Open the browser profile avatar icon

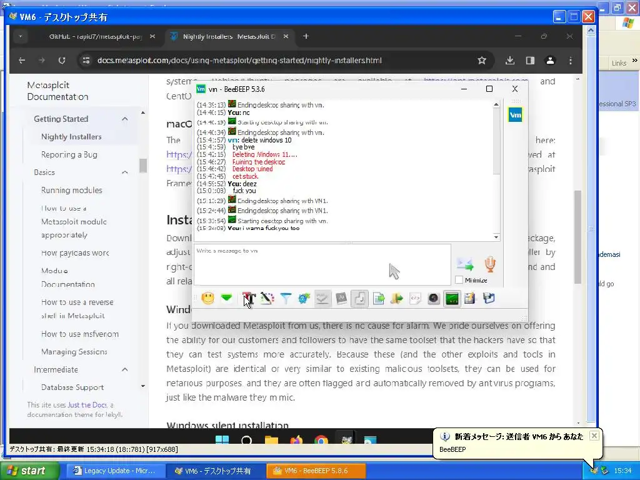[550, 61]
